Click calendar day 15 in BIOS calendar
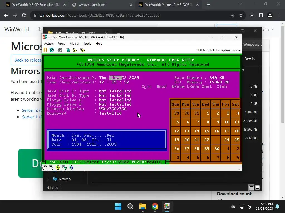 tap(207, 131)
